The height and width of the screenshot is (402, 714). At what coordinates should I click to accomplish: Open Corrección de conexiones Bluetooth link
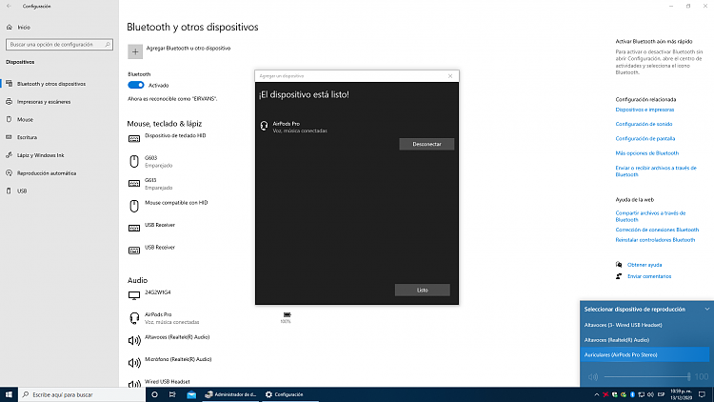[657, 230]
